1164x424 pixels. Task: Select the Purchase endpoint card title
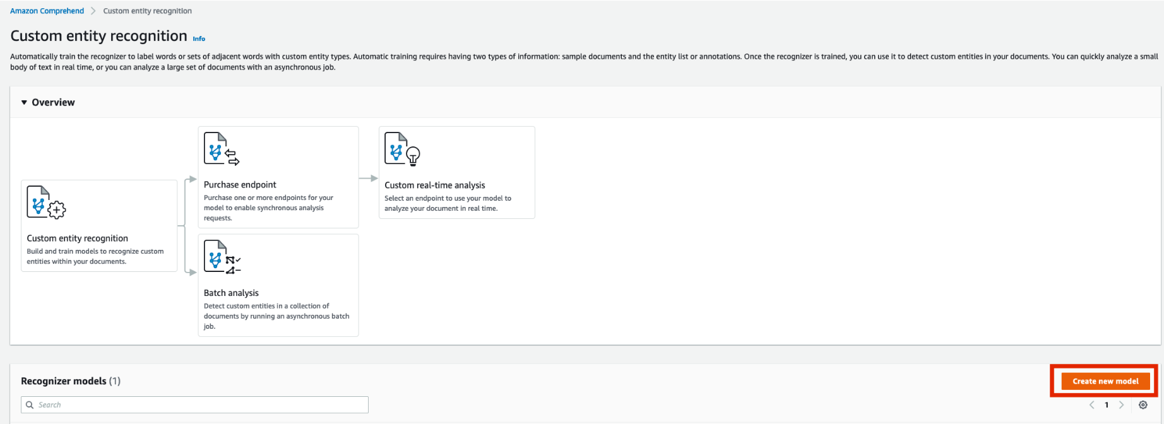point(240,184)
